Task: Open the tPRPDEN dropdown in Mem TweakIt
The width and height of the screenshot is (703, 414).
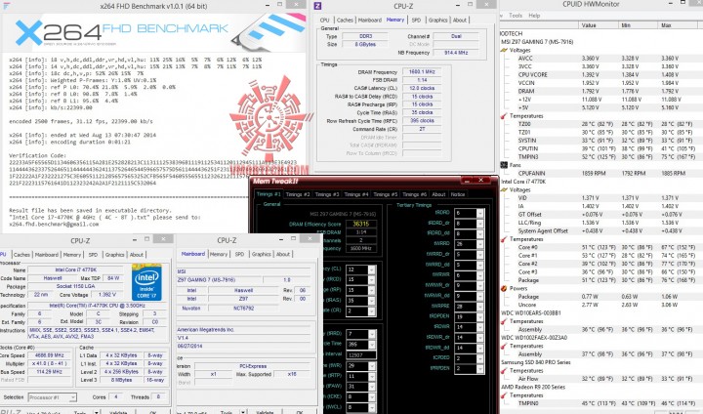Action: 480,368
